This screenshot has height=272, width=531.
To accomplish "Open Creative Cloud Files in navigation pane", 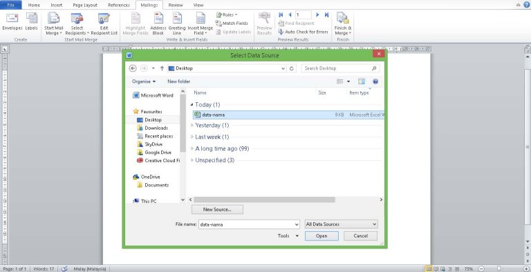I will [158, 161].
